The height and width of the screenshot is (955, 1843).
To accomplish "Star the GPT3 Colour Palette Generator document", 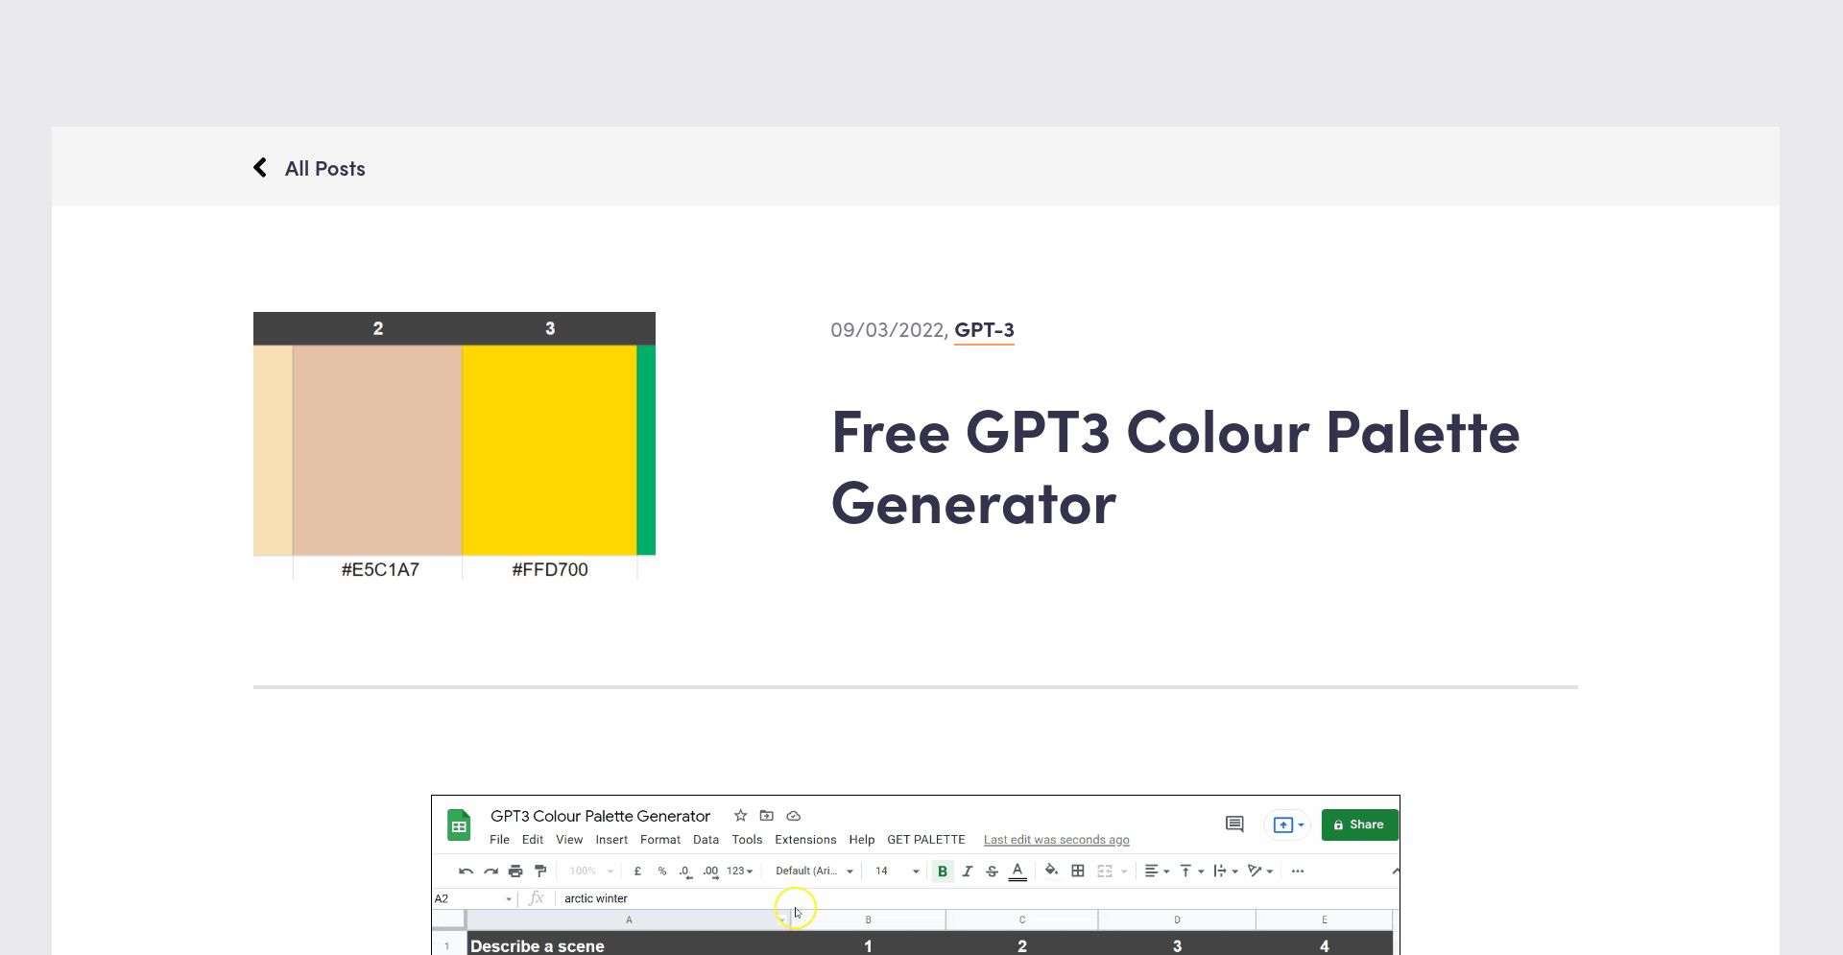I will [740, 816].
